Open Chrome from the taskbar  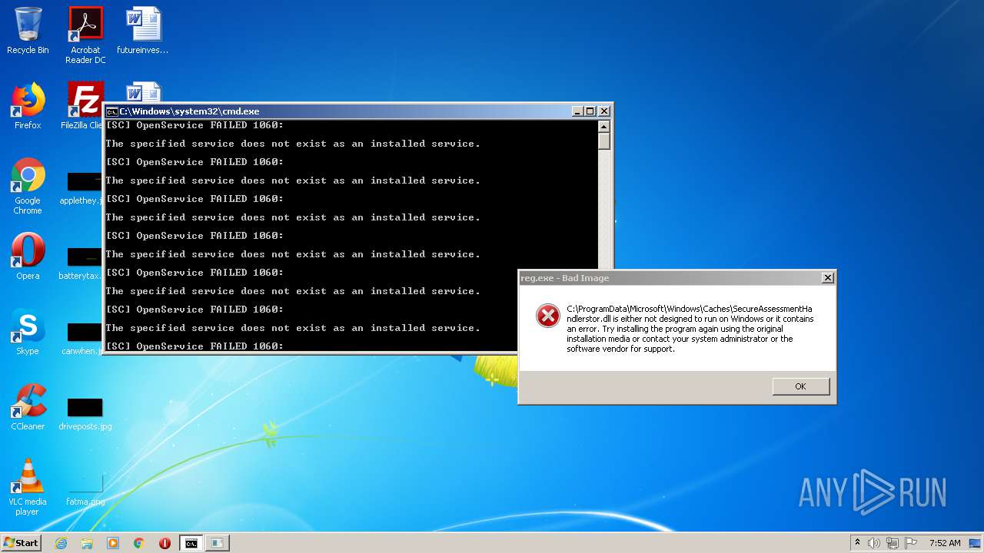click(139, 543)
